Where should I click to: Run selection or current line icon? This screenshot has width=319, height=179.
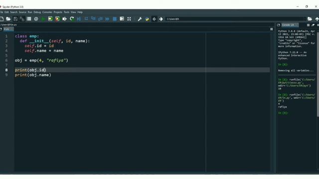(64, 19)
